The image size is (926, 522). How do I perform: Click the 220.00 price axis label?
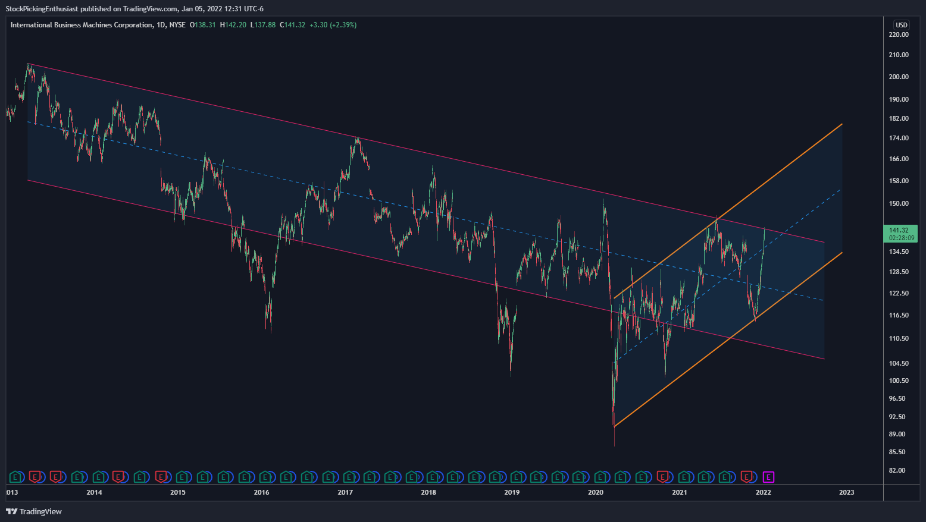pos(899,34)
